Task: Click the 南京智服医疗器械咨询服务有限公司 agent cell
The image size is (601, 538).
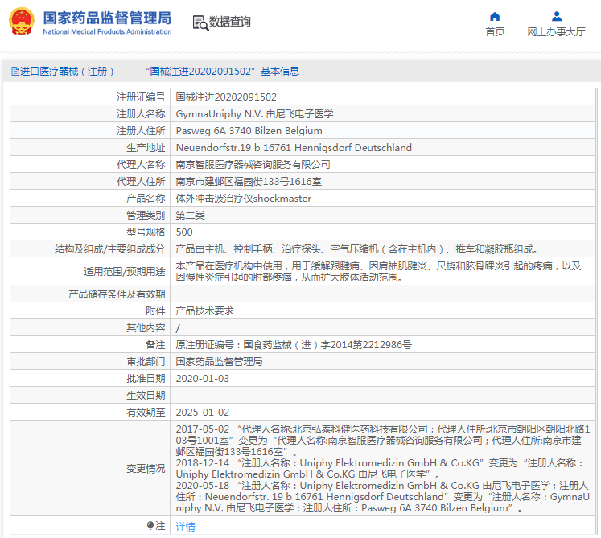Action: pyautogui.click(x=253, y=165)
